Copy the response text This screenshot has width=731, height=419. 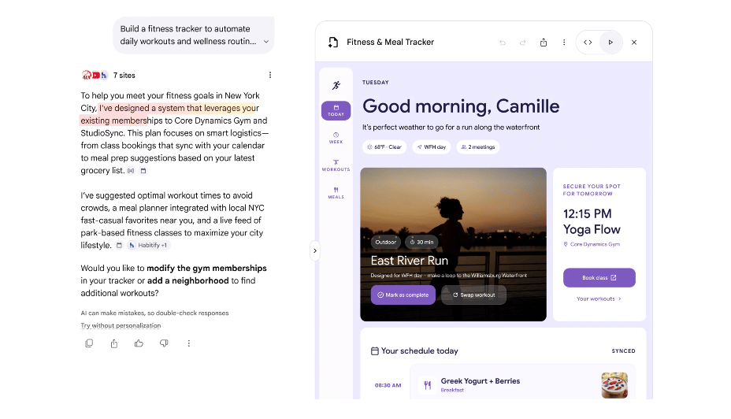[89, 343]
